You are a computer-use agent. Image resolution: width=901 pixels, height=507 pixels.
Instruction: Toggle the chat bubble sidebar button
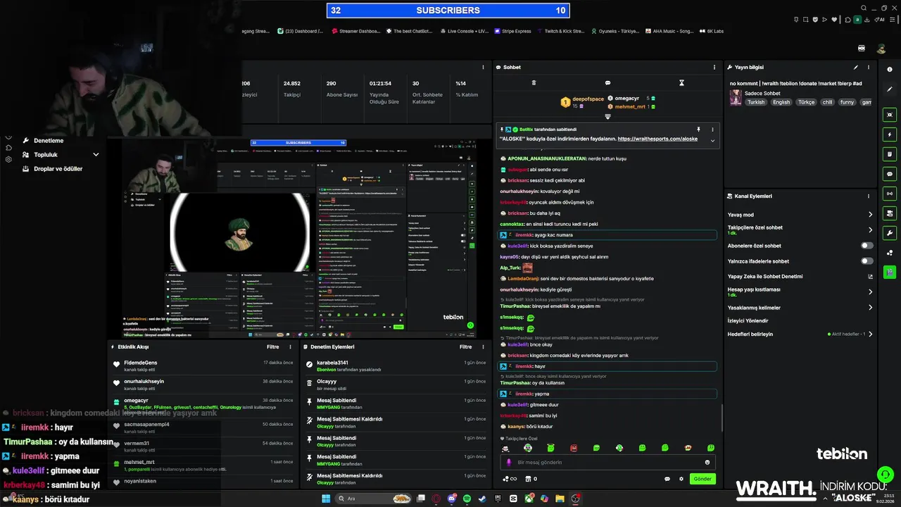890,174
